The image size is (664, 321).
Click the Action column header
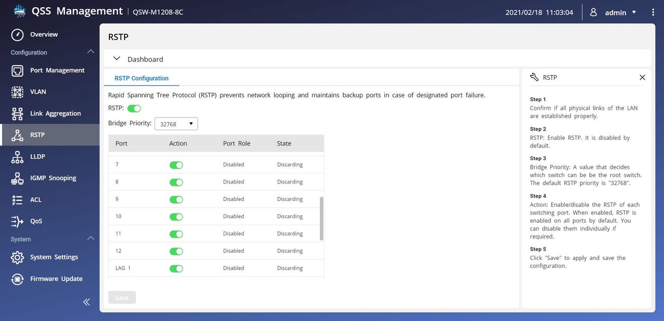[178, 143]
